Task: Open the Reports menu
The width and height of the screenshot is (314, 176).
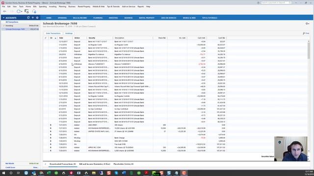Action: pyautogui.click(x=141, y=6)
